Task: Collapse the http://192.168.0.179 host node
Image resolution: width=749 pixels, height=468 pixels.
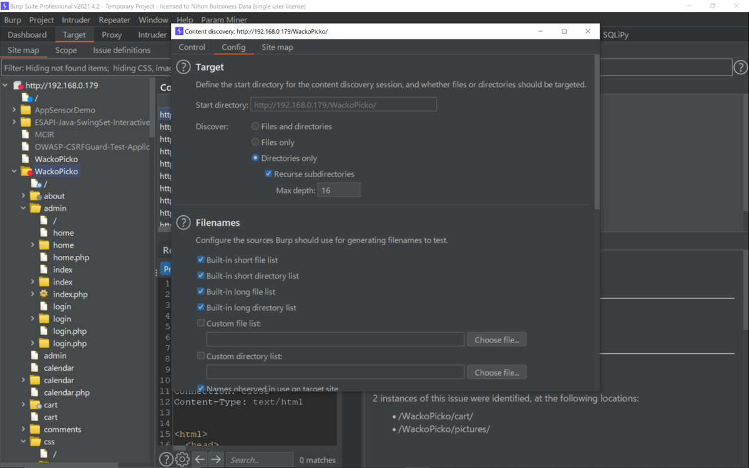Action: [6, 85]
